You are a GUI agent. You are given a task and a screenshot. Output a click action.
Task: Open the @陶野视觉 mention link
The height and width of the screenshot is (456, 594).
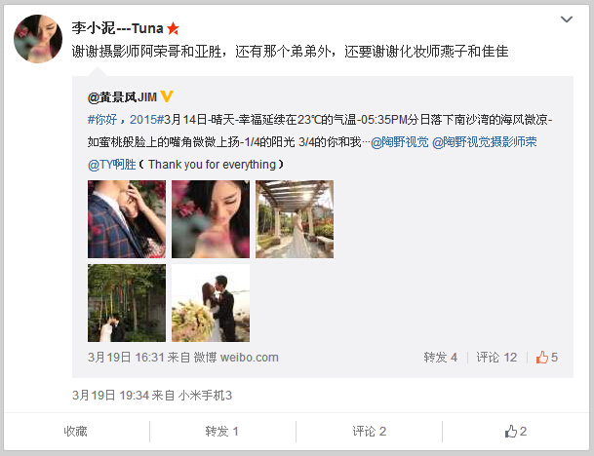point(400,142)
